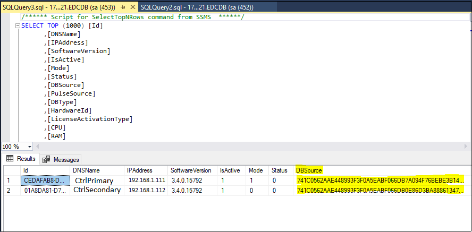Select the CEDAFAB8 Id cell
Image resolution: width=472 pixels, height=232 pixels.
point(45,180)
